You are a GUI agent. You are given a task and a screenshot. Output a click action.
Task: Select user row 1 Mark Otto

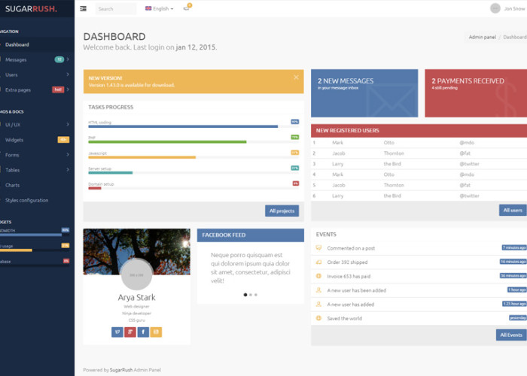[419, 143]
